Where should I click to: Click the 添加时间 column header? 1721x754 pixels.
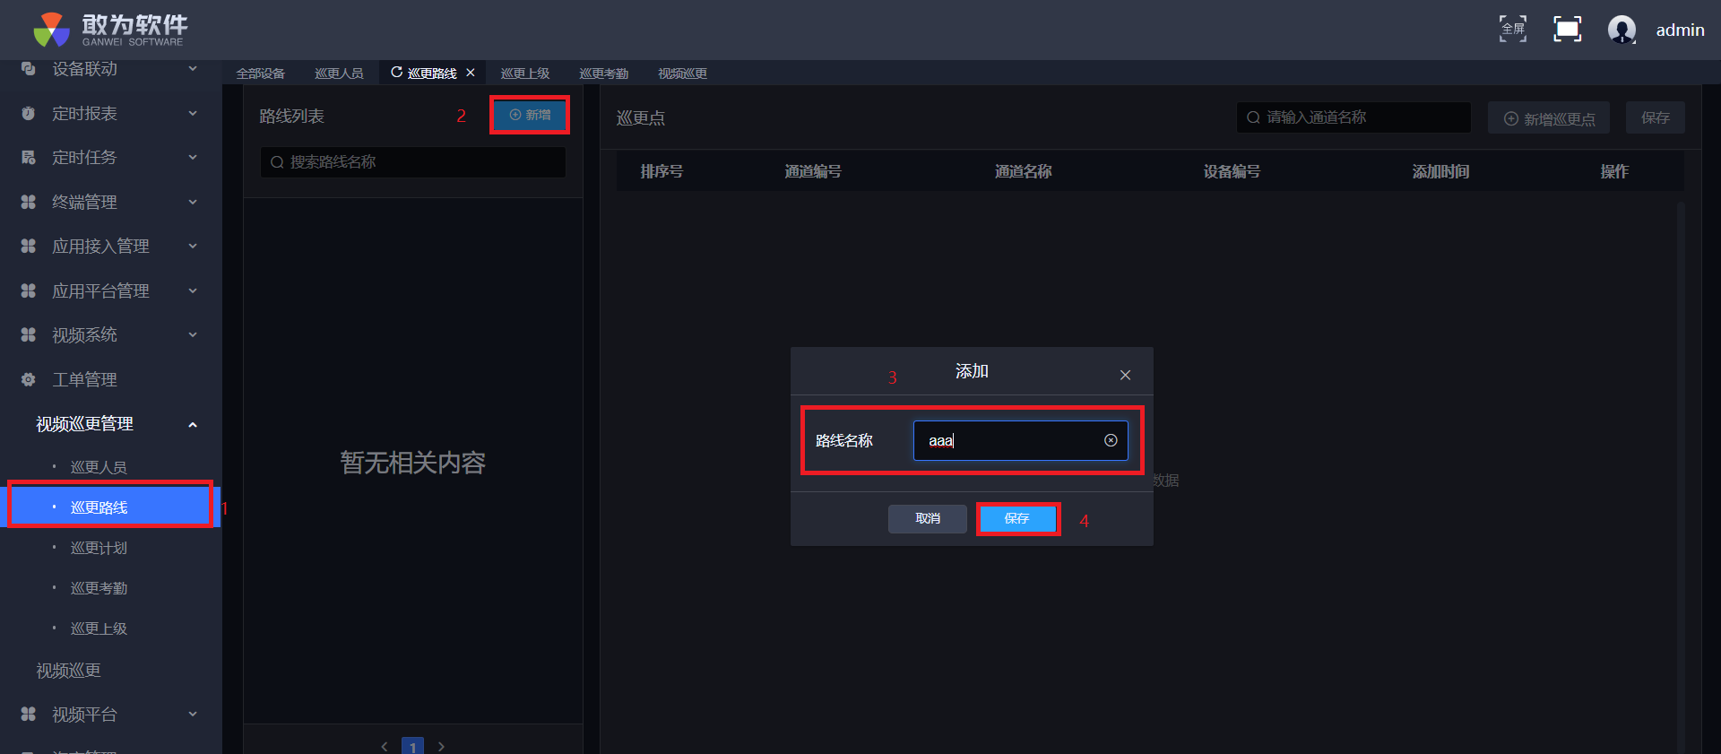pyautogui.click(x=1440, y=171)
